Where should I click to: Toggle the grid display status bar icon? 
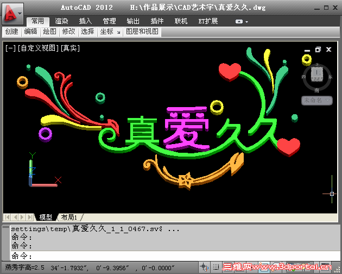216,267
